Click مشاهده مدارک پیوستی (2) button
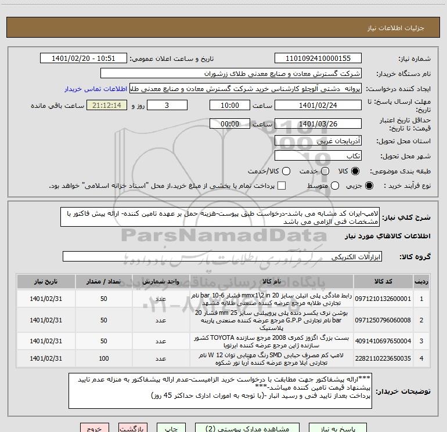This screenshot has height=432, width=447. pyautogui.click(x=247, y=429)
